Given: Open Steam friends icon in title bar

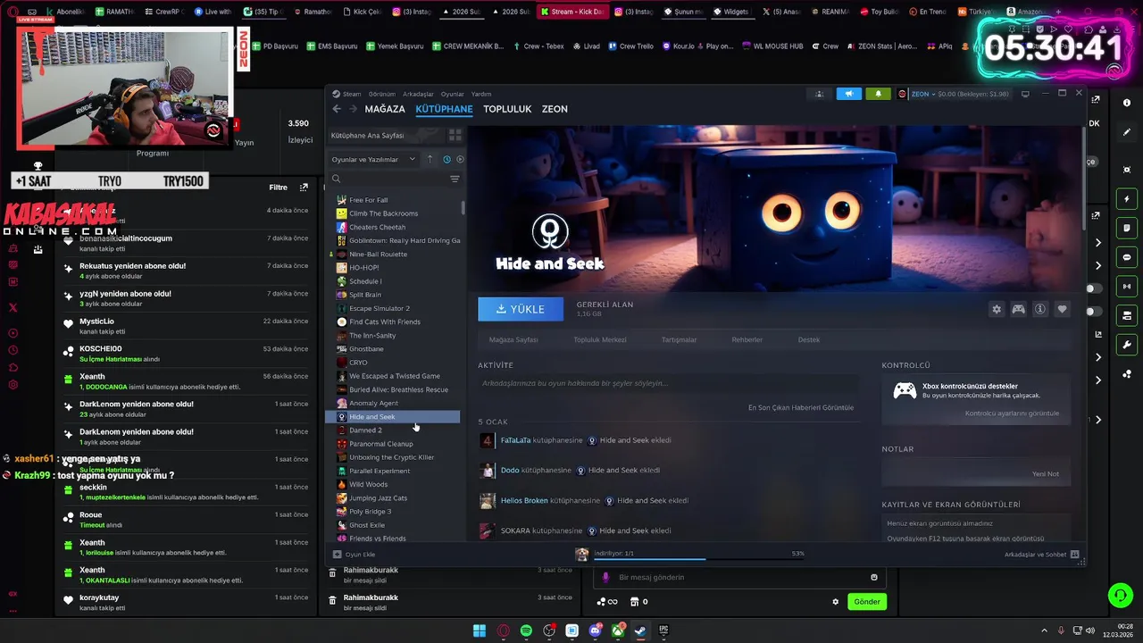Looking at the screenshot, I should point(819,94).
